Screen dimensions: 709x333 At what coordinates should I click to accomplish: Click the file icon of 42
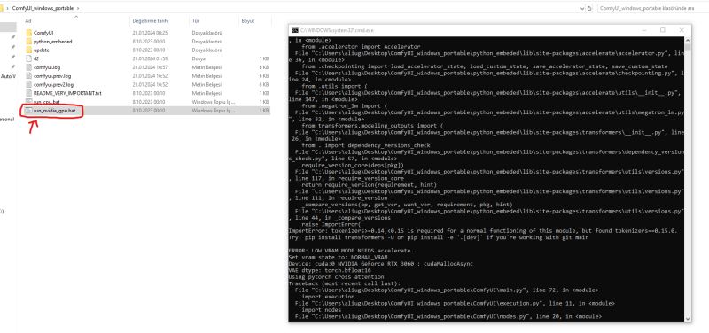[29, 58]
